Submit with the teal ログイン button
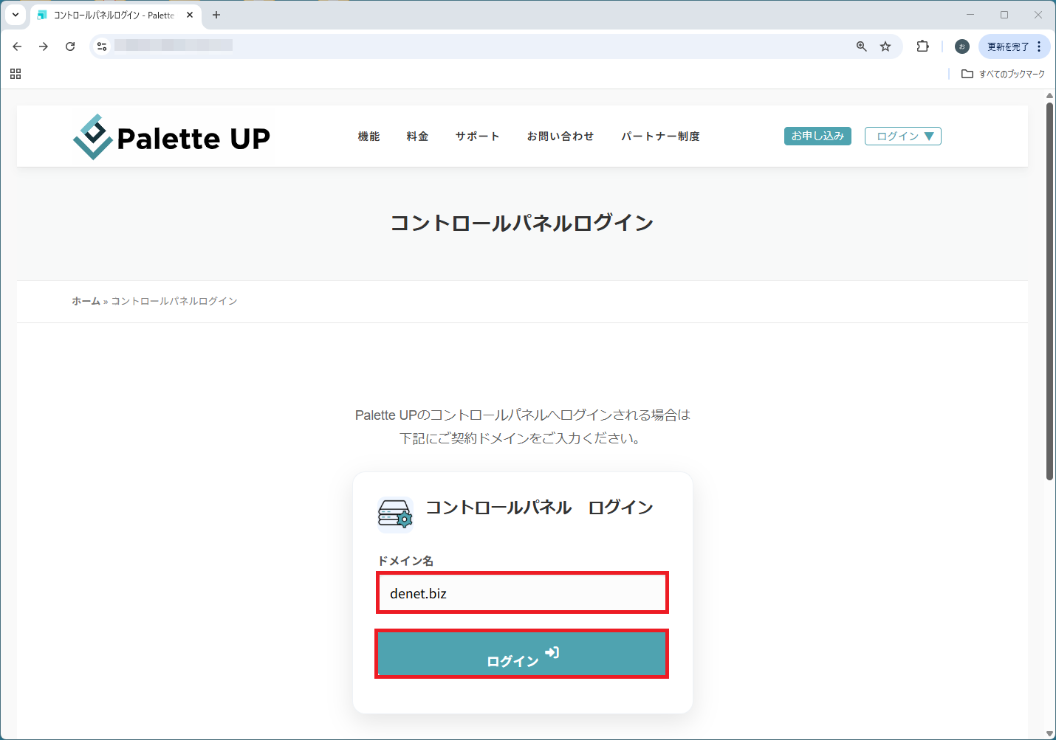This screenshot has width=1056, height=740. pos(522,654)
